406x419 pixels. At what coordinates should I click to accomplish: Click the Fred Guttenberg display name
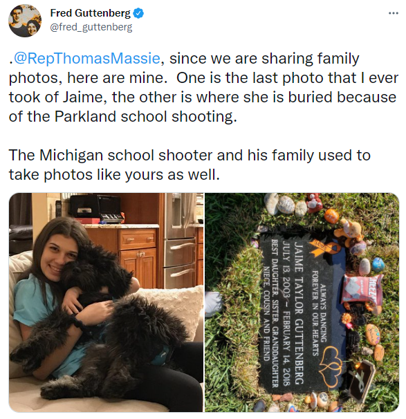tap(90, 13)
